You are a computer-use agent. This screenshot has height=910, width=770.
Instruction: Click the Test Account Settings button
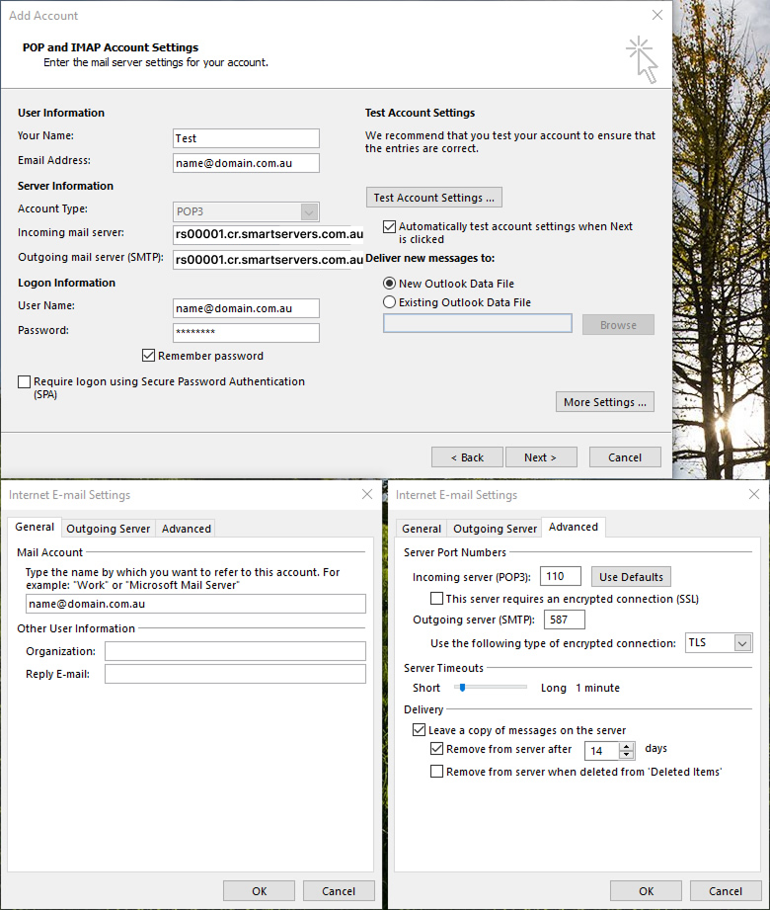tap(433, 198)
